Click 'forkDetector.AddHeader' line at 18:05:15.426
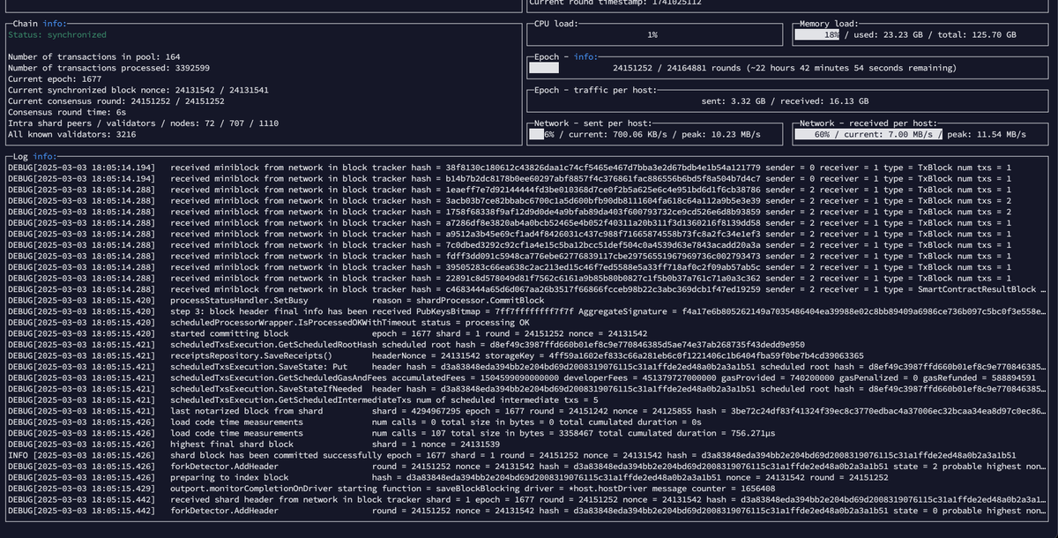 pos(527,465)
